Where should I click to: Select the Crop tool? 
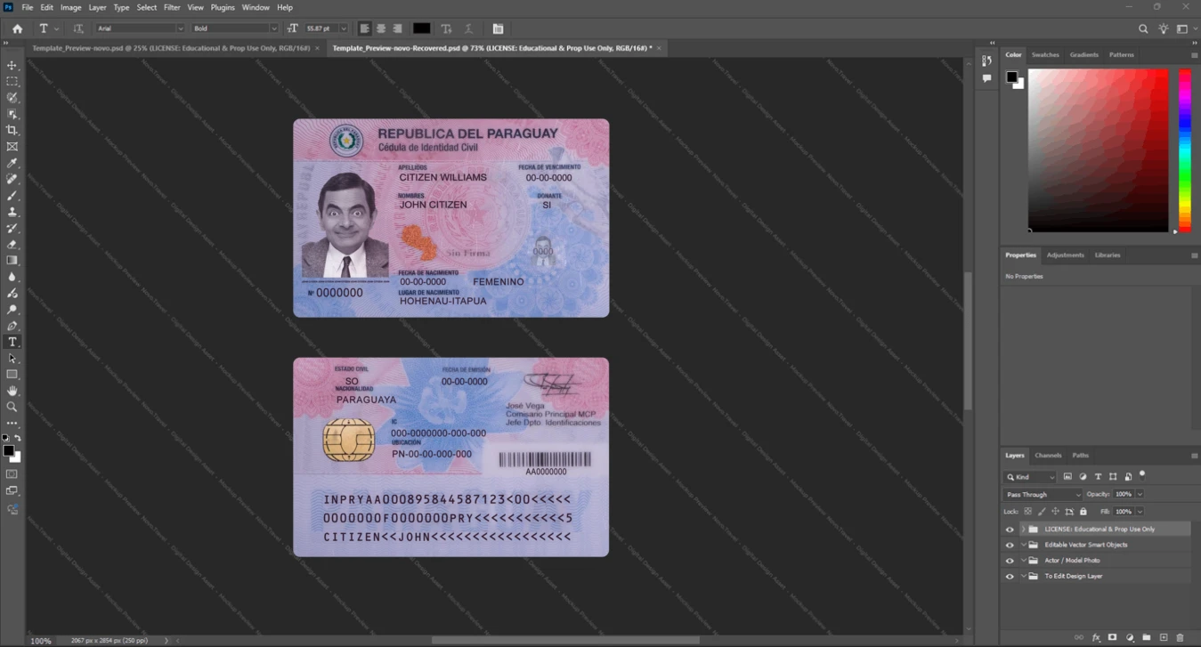click(x=12, y=130)
